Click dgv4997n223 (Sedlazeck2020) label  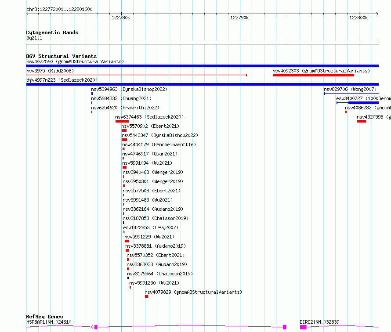click(x=62, y=80)
